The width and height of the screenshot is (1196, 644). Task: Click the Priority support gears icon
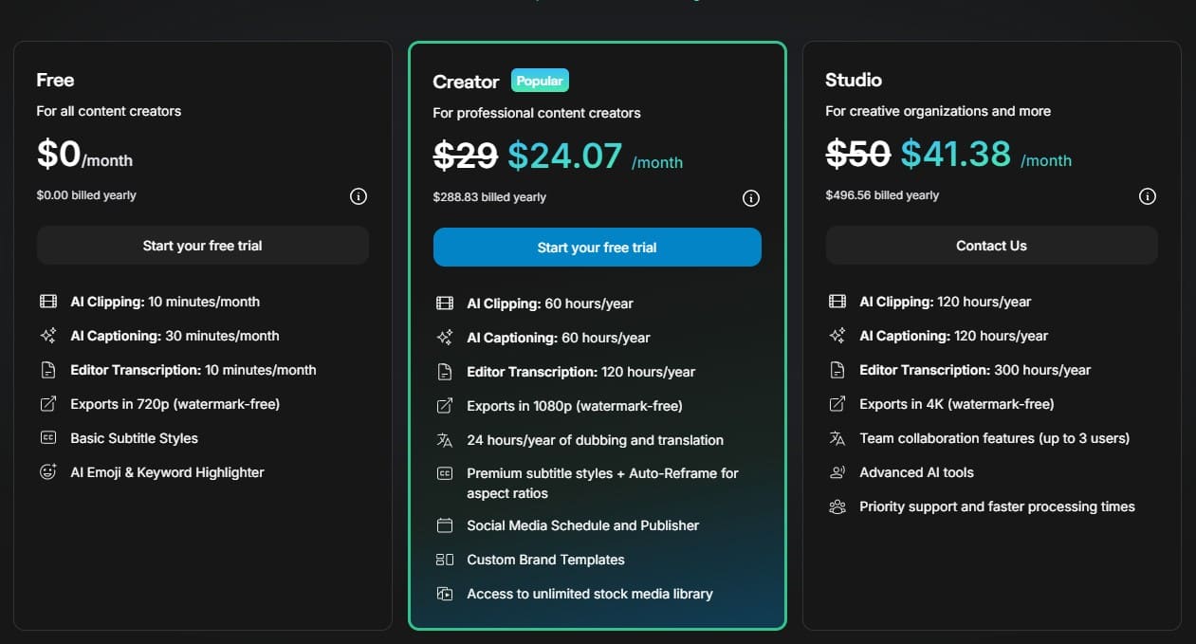point(837,506)
